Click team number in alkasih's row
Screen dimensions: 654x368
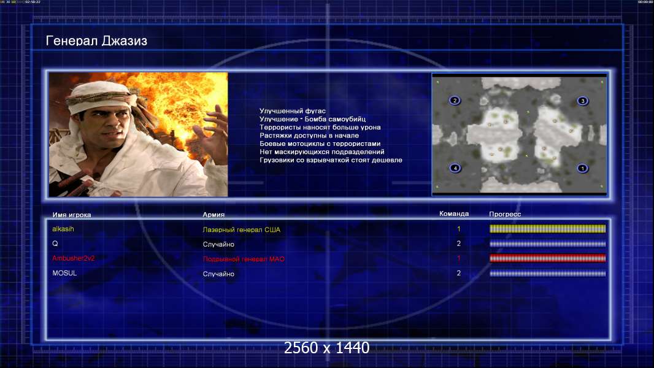(x=459, y=229)
